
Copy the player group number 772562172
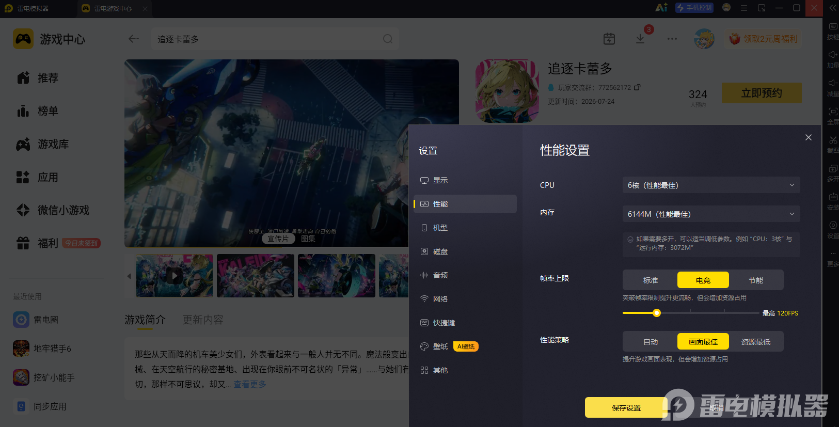(637, 87)
